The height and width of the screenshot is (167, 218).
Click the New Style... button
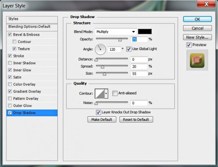pyautogui.click(x=197, y=37)
